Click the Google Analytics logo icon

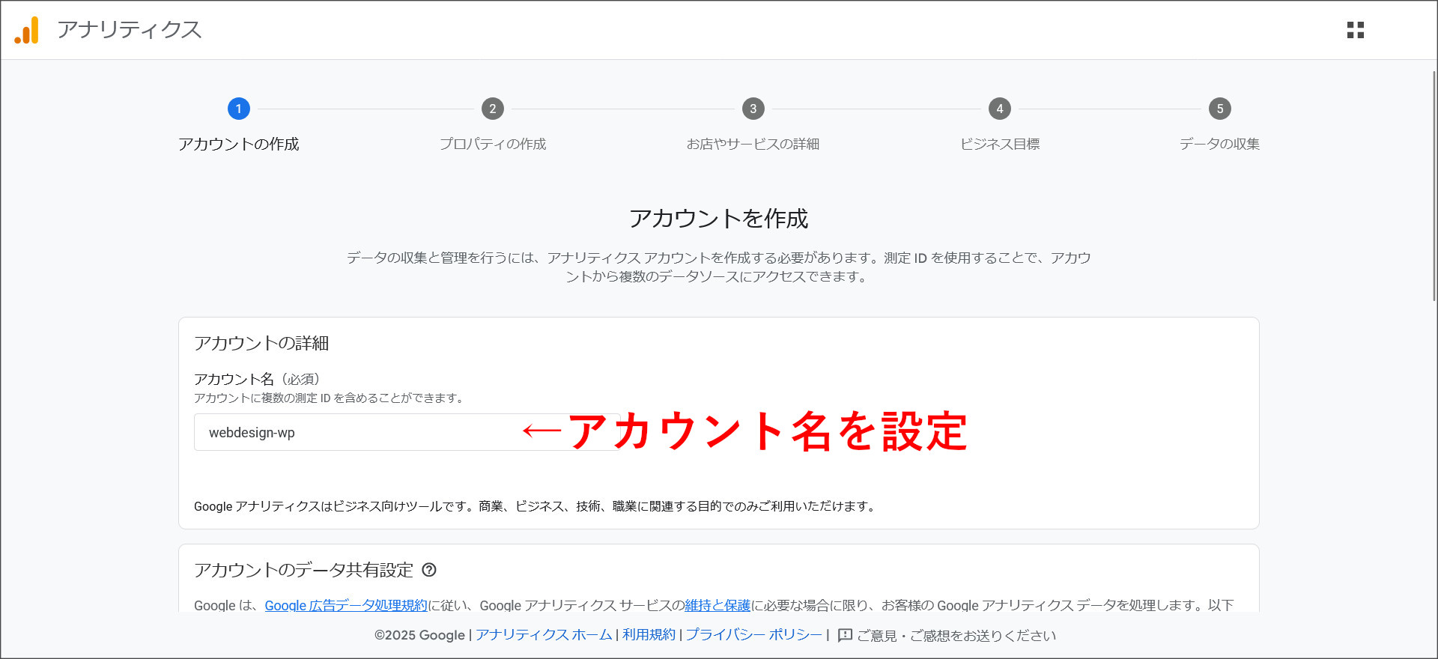[x=27, y=30]
